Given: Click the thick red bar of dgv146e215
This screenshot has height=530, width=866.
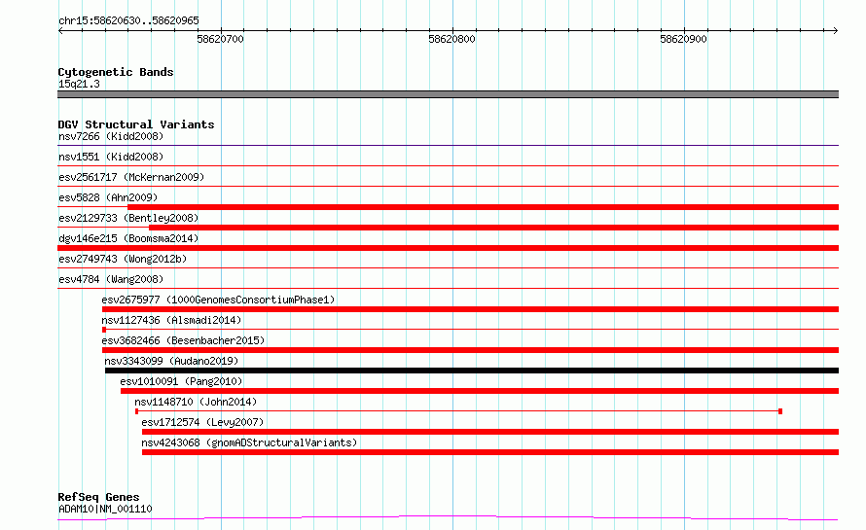Looking at the screenshot, I should 448,248.
